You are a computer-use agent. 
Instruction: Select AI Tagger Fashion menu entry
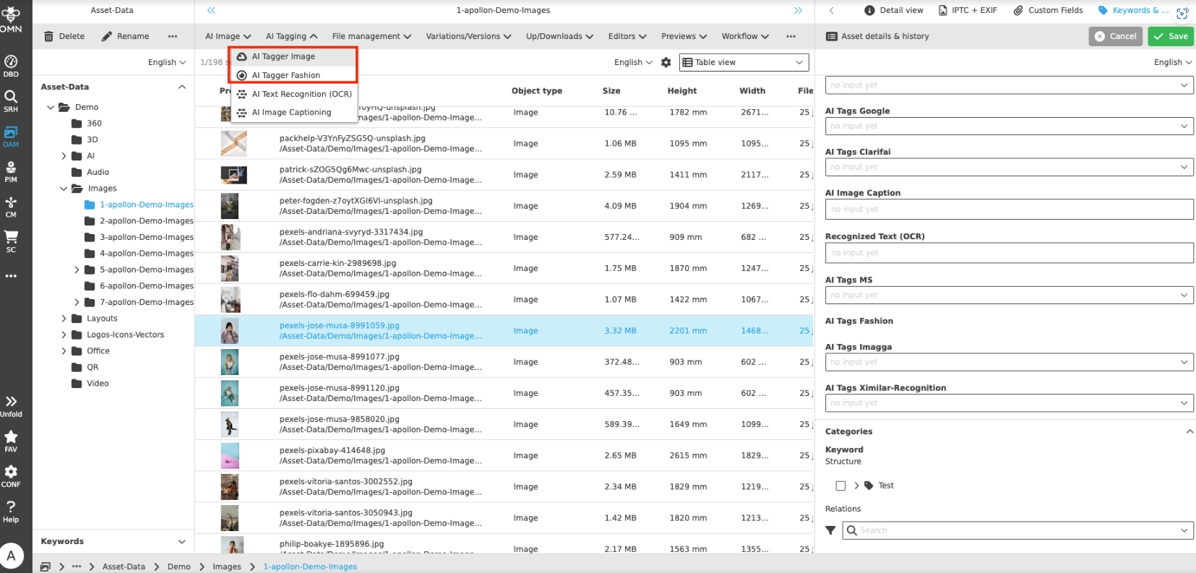(286, 75)
